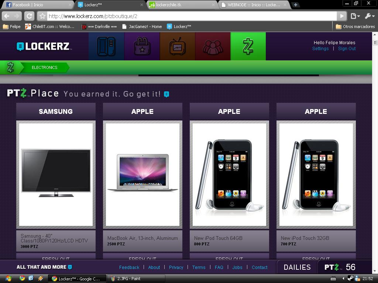This screenshot has height=283, width=378.
Task: Open the TV play navigation icon
Action: (177, 46)
